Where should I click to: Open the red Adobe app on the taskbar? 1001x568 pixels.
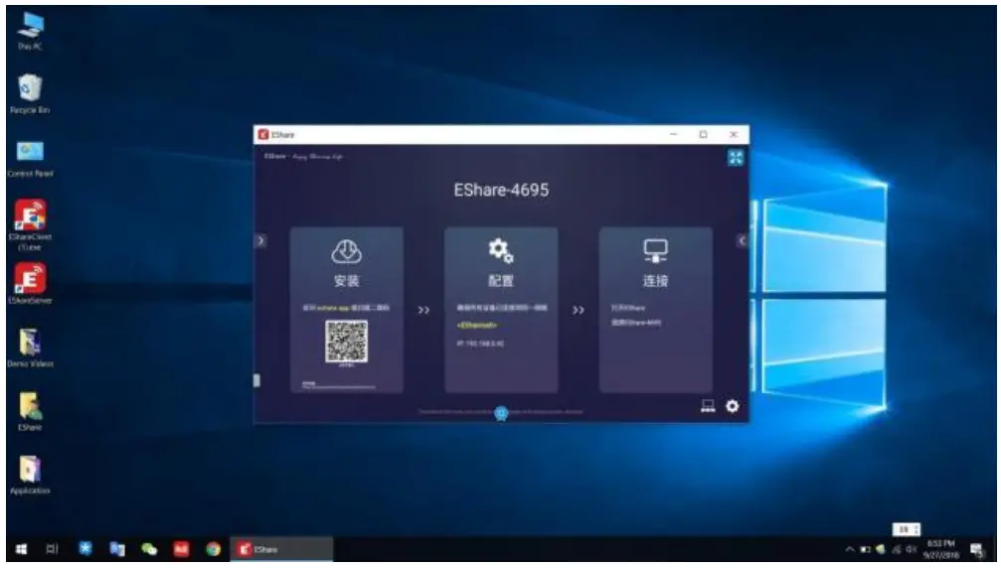pyautogui.click(x=181, y=549)
